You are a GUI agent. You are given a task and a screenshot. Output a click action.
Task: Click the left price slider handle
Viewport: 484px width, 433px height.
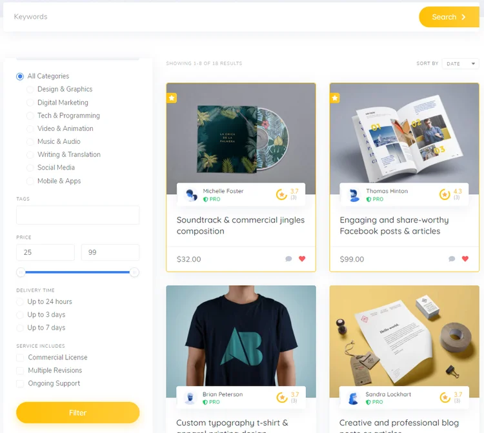[21, 272]
